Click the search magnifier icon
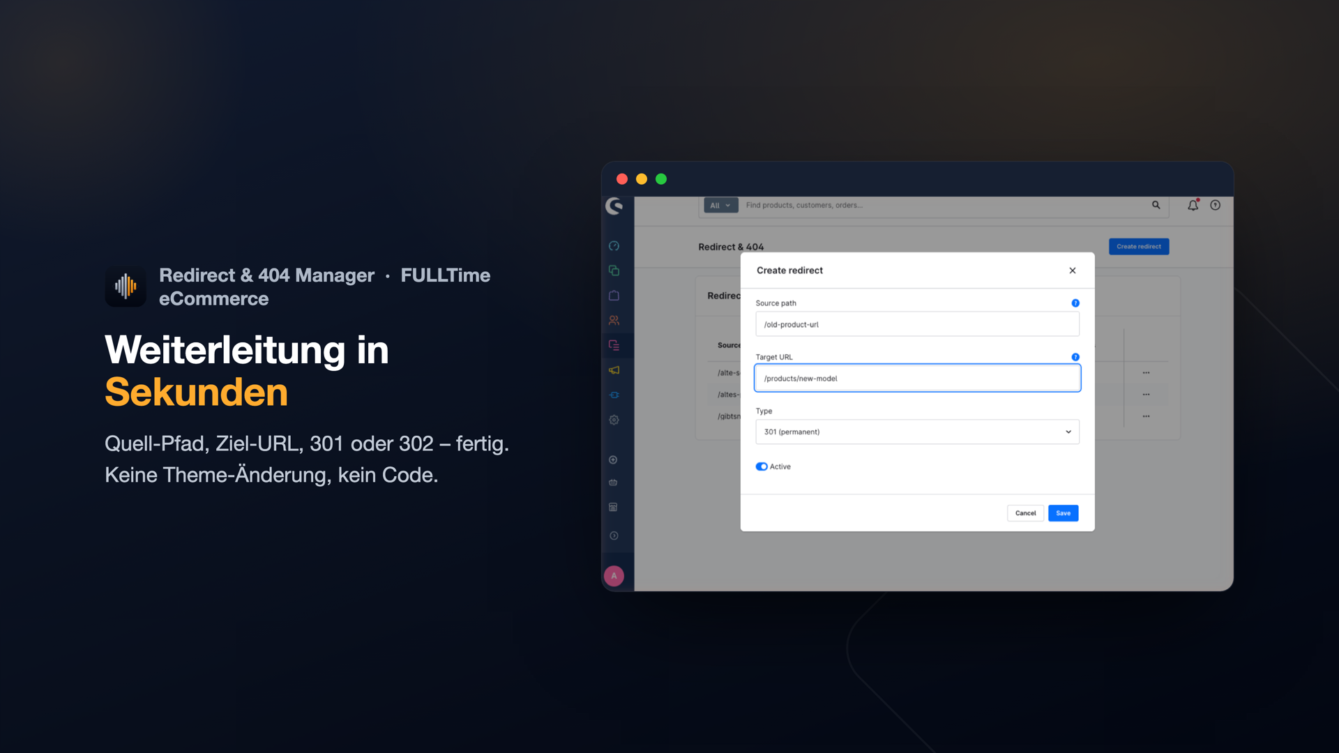The width and height of the screenshot is (1339, 753). [1156, 205]
